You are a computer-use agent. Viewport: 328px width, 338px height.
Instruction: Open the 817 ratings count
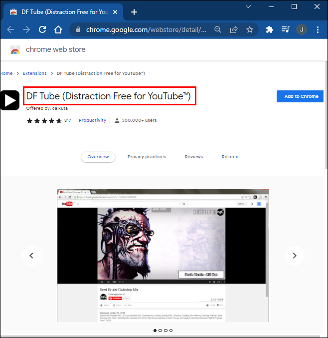click(x=68, y=120)
